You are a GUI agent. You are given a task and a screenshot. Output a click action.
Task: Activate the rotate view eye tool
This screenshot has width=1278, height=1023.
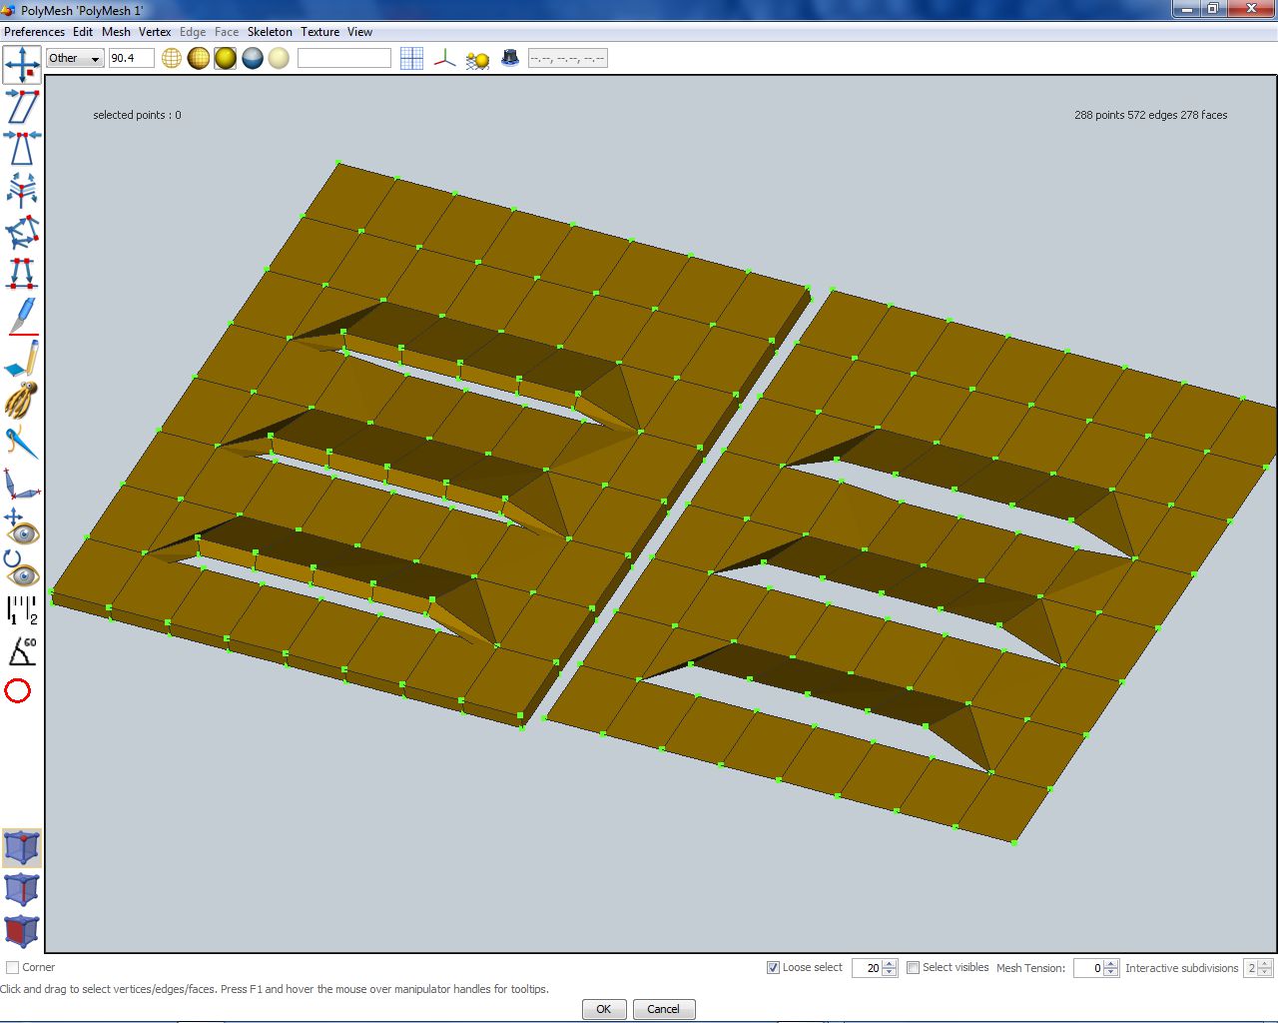pos(21,568)
